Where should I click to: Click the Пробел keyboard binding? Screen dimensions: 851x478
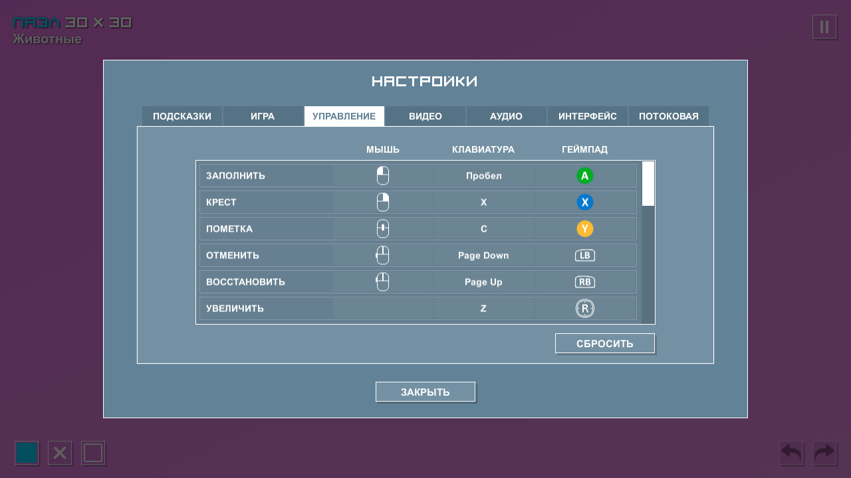[x=484, y=176]
